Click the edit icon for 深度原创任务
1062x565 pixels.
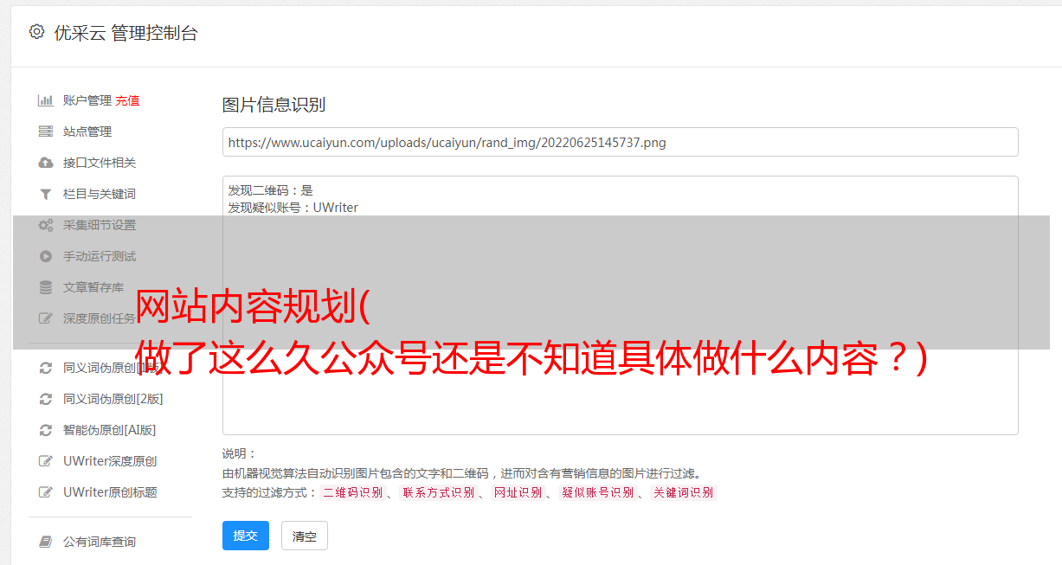coord(46,318)
